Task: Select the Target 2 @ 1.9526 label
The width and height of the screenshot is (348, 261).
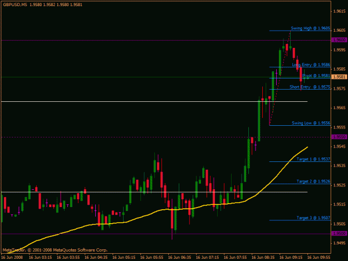Action: click(313, 181)
